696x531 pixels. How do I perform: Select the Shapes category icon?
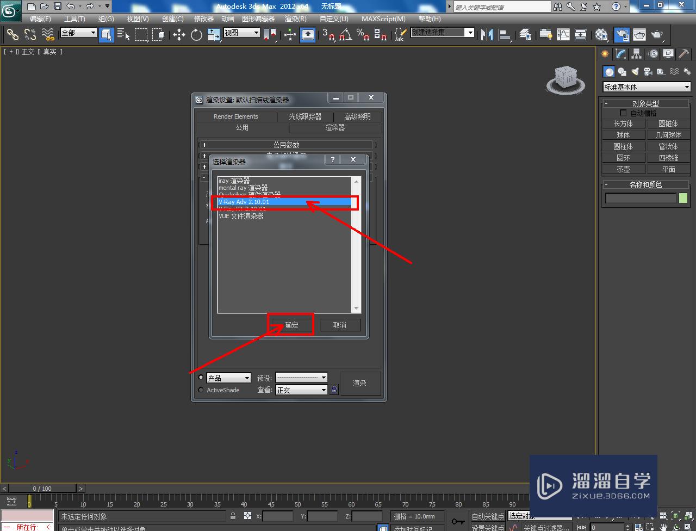(622, 72)
